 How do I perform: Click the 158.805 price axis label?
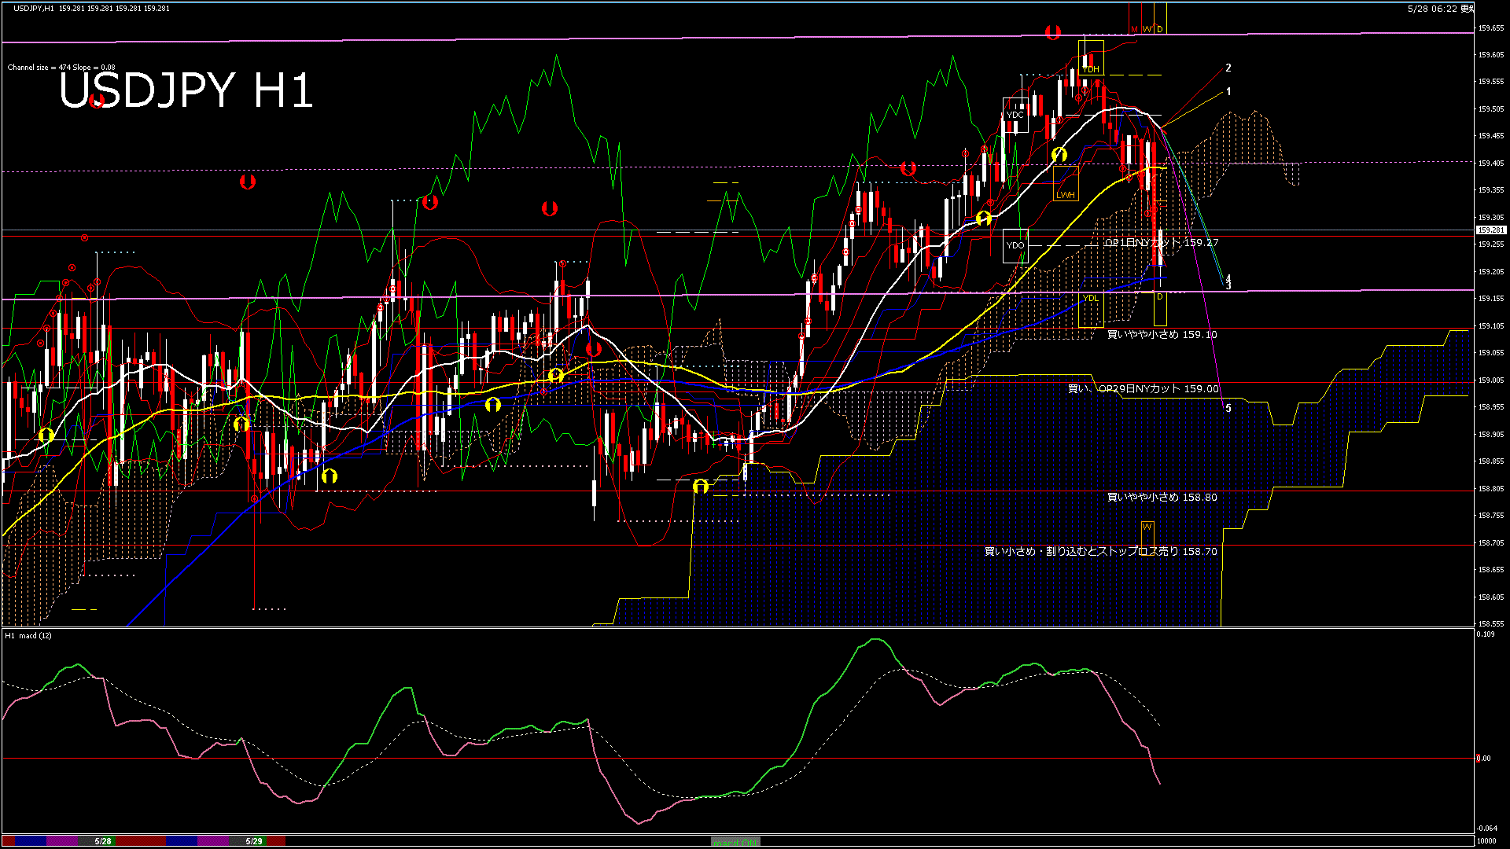(x=1491, y=489)
